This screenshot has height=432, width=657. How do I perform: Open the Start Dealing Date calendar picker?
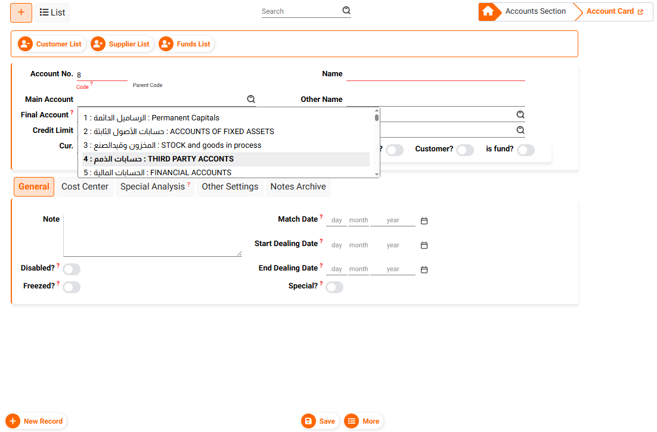click(424, 245)
